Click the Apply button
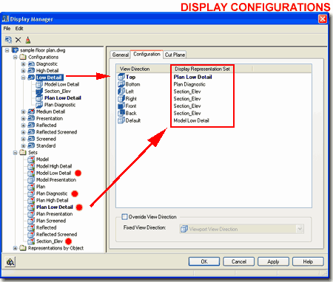 273,261
